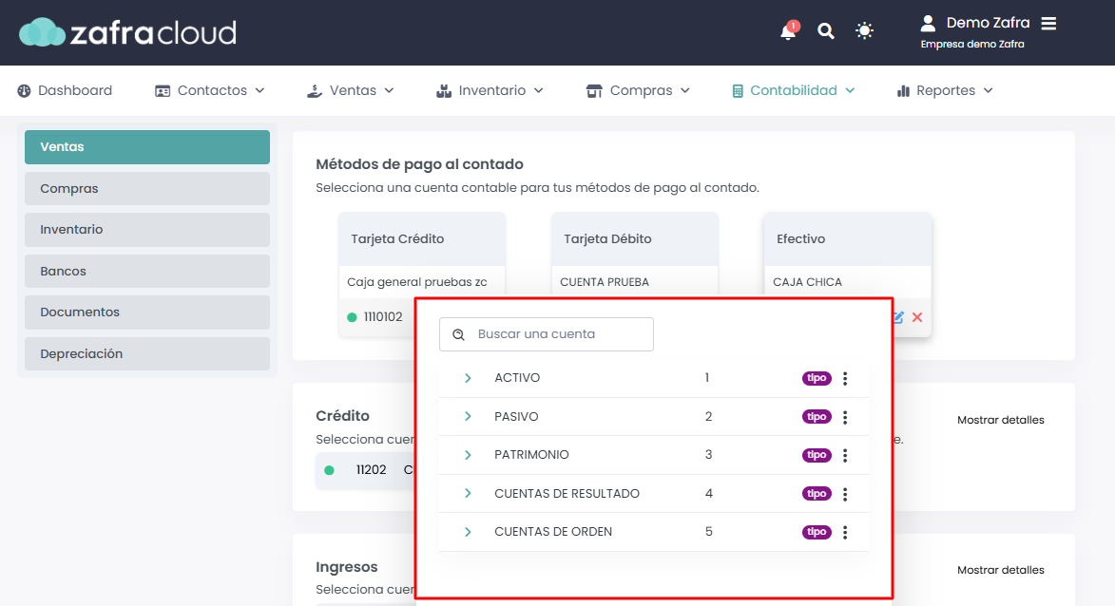Open the Contabilidad dropdown menu
This screenshot has height=606, width=1115.
tap(793, 90)
